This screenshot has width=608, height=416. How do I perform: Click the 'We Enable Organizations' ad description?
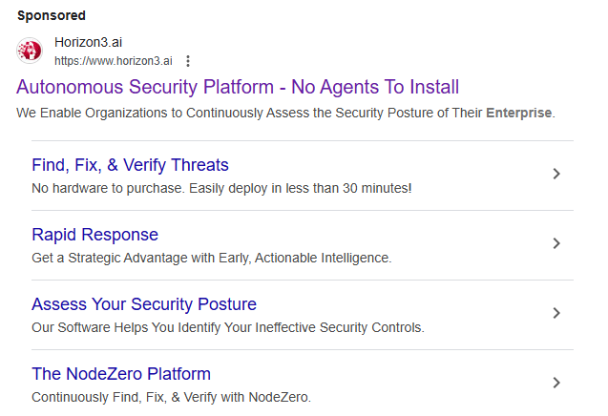point(248,113)
